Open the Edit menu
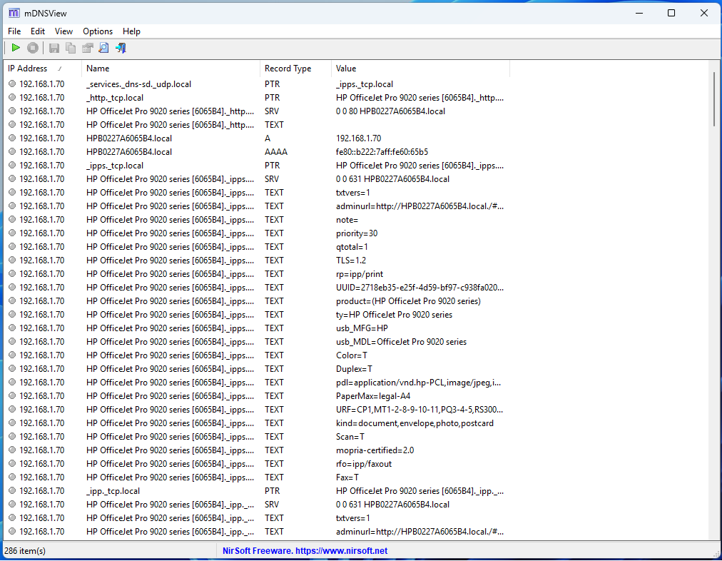Screen dimensions: 722x561 (x=38, y=31)
